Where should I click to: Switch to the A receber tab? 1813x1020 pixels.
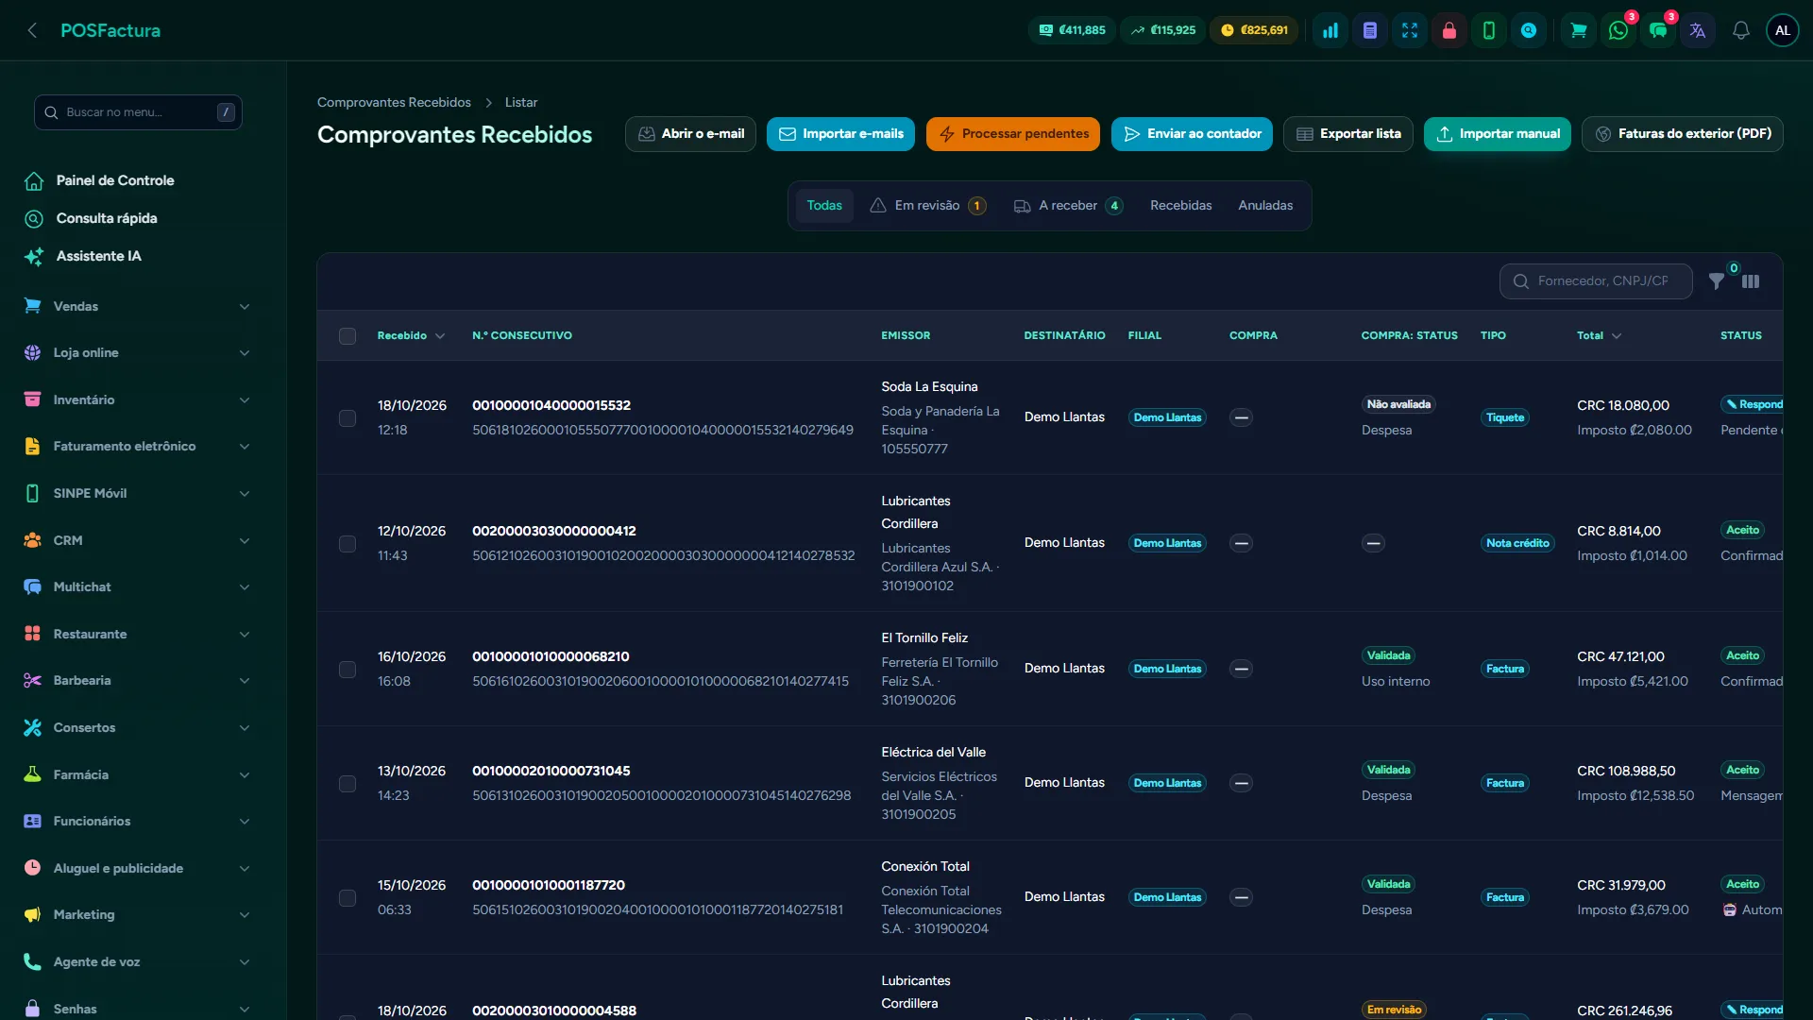[1068, 206]
